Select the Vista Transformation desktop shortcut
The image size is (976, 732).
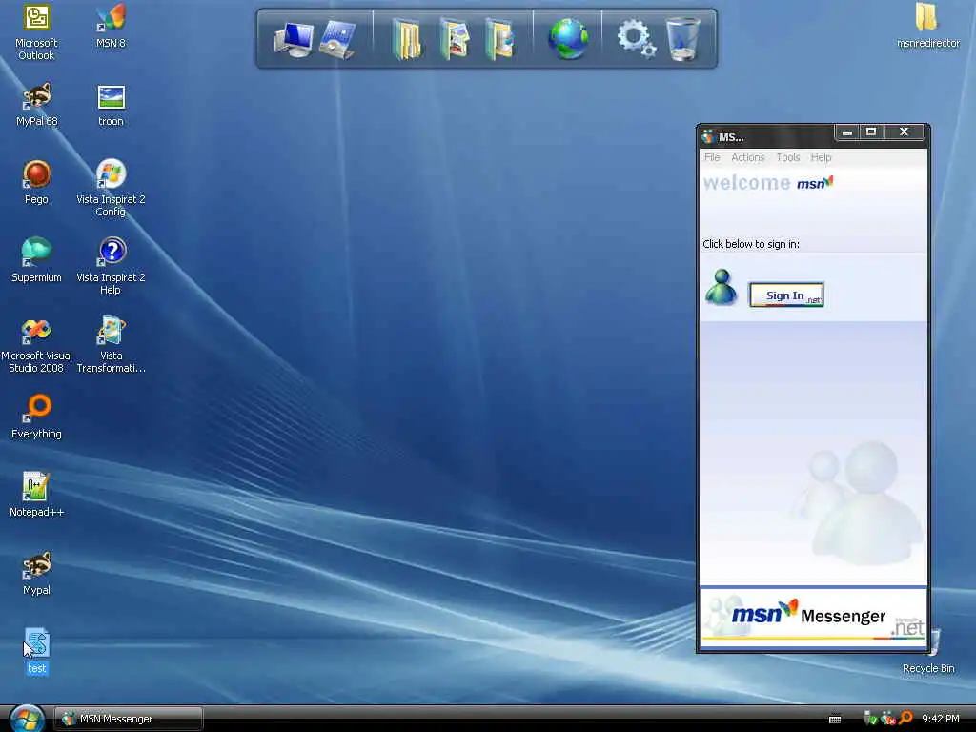pyautogui.click(x=111, y=345)
